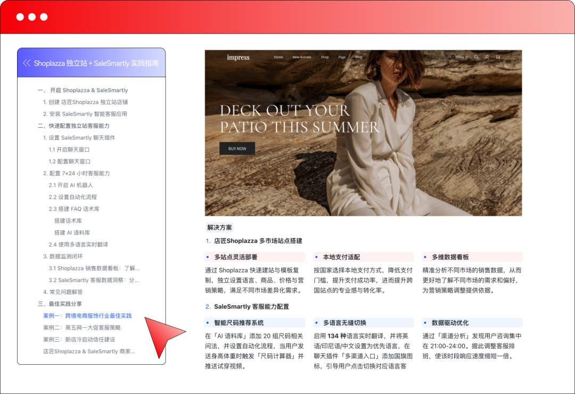Open section 二、快速配置独立站客服能力
Image resolution: width=575 pixels, height=394 pixels.
point(73,126)
